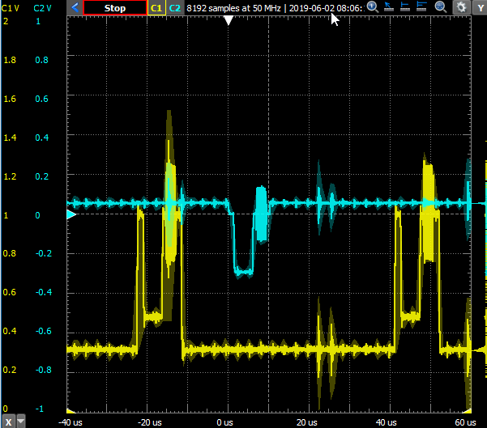Click the cyan '-0.8' C2 axis value
This screenshot has height=428, width=487.
click(x=44, y=370)
